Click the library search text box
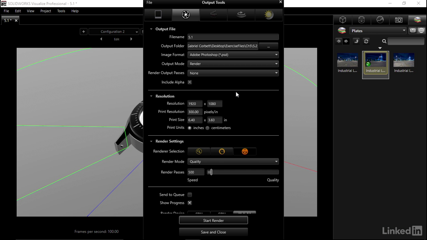This screenshot has height=240, width=427. click(x=406, y=41)
